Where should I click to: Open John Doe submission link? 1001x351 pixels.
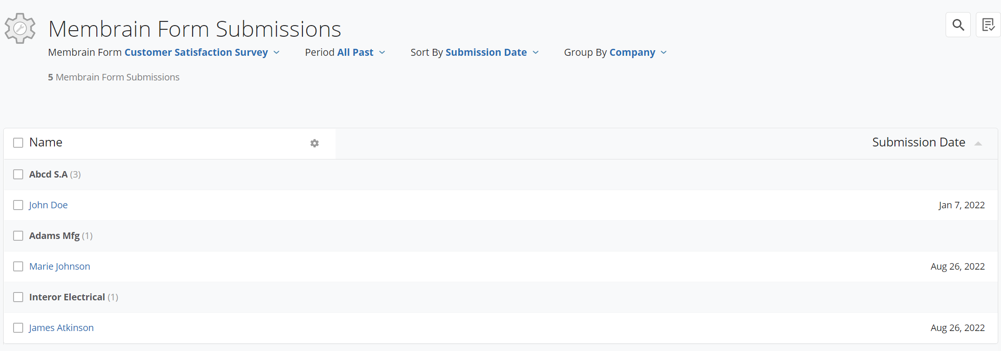pos(48,205)
